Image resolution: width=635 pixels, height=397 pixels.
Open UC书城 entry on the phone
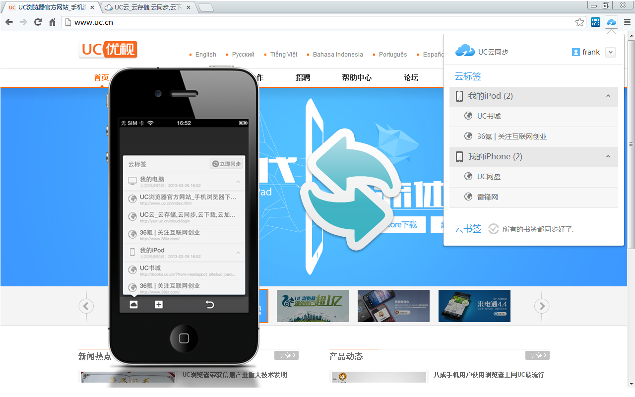coord(184,270)
